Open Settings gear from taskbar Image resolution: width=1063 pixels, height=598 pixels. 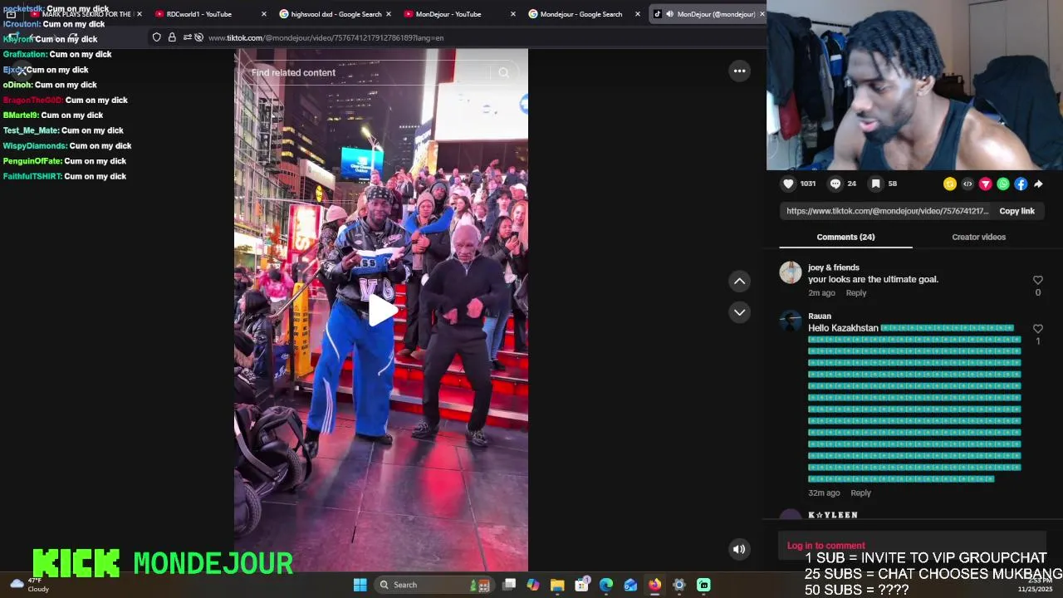(x=678, y=585)
